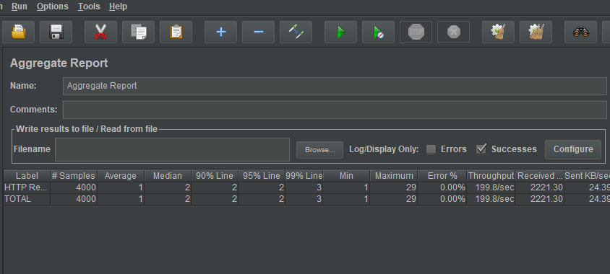Sort by the 90% Line column header
The width and height of the screenshot is (610, 274).
click(215, 176)
